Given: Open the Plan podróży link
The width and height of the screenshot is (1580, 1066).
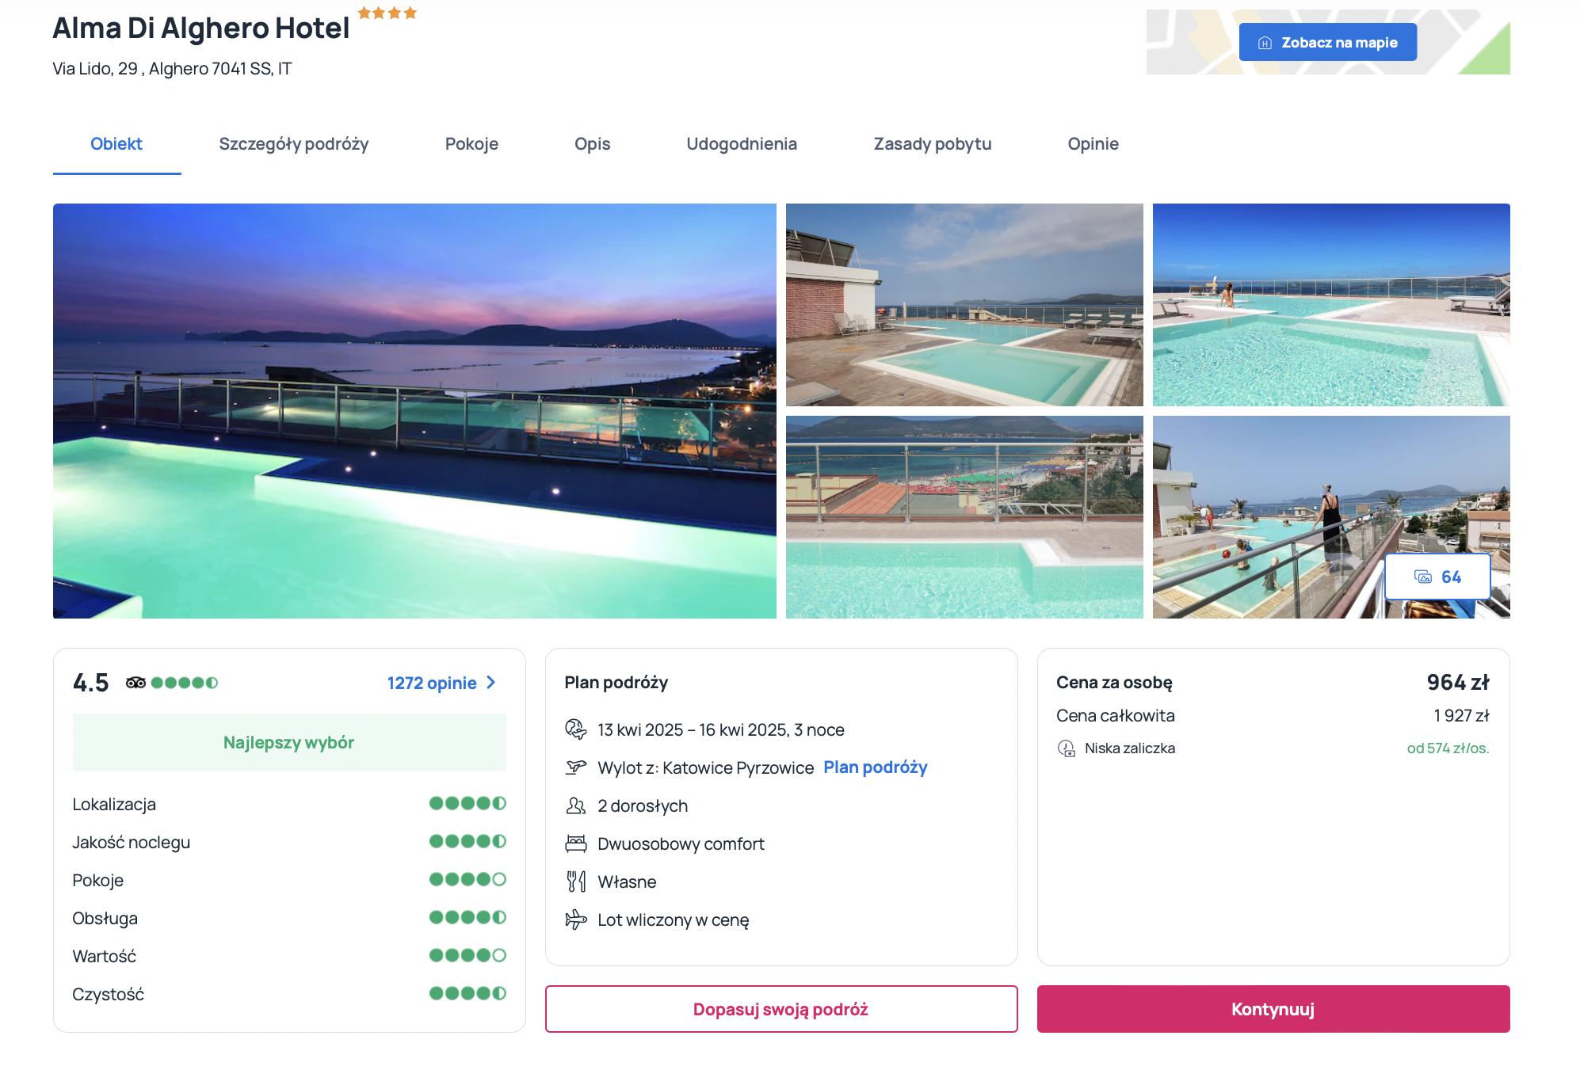Looking at the screenshot, I should tap(876, 767).
